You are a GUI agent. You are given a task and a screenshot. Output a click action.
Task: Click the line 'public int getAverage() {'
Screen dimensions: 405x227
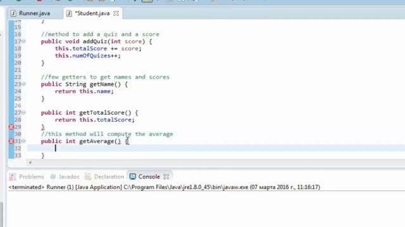point(85,141)
